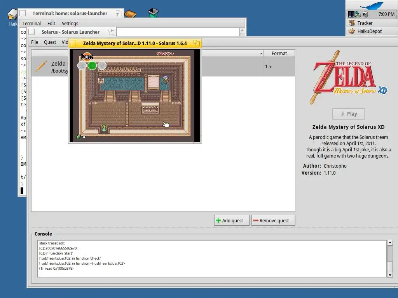Click zoom button of the Terminal window
The height and width of the screenshot is (298, 398).
(x=119, y=13)
